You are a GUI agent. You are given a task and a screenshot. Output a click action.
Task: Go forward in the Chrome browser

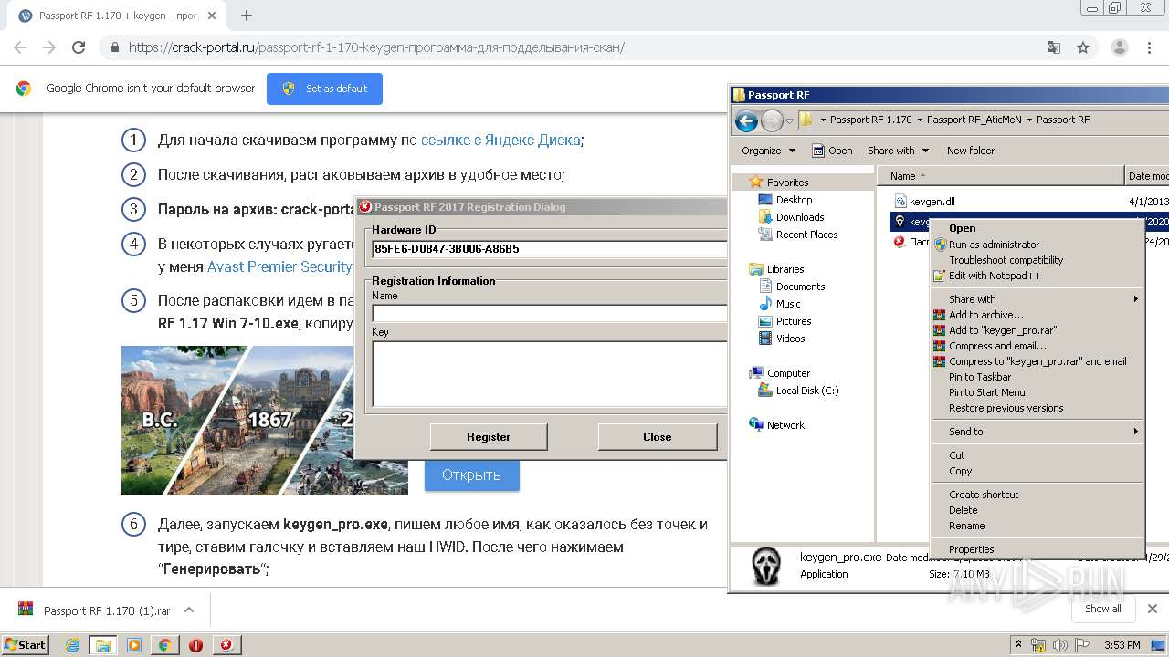tap(49, 47)
